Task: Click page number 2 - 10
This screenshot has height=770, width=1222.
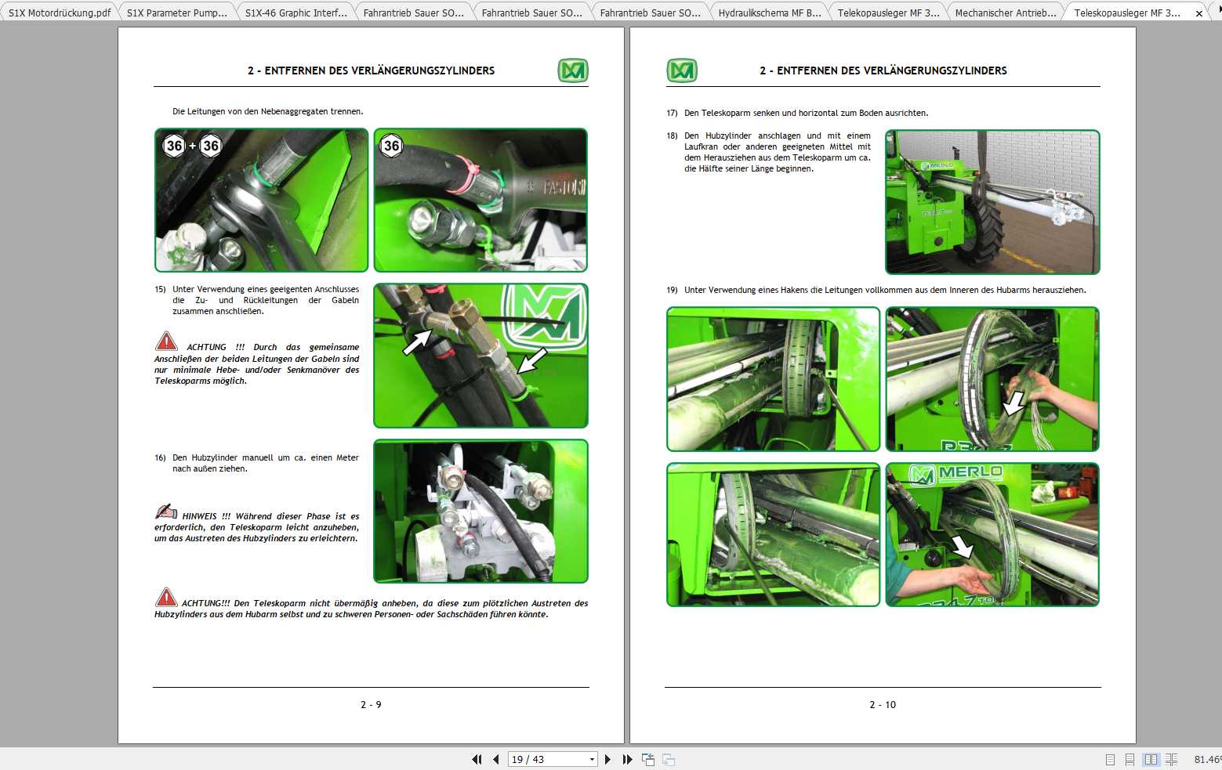Action: [x=883, y=705]
